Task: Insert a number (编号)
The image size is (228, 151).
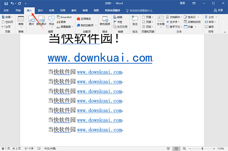Action: (209, 26)
